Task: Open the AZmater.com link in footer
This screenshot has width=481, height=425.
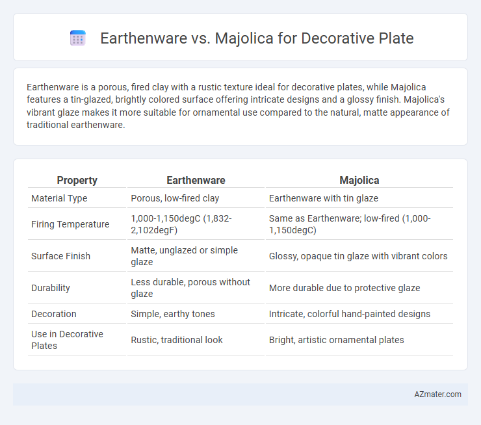Action: [x=437, y=394]
